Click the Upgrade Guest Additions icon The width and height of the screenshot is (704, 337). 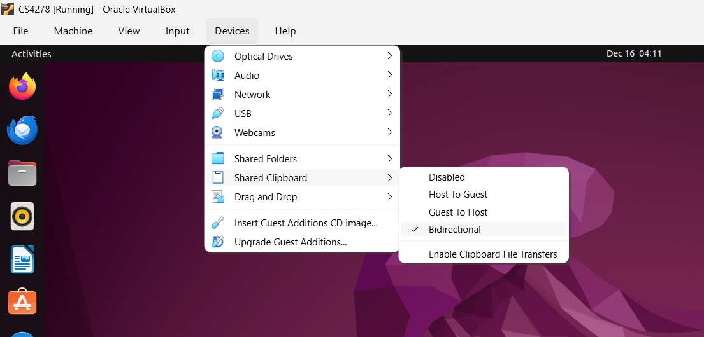pos(218,242)
